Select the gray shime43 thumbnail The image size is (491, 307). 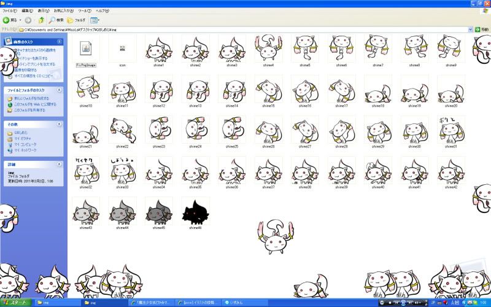tap(85, 211)
